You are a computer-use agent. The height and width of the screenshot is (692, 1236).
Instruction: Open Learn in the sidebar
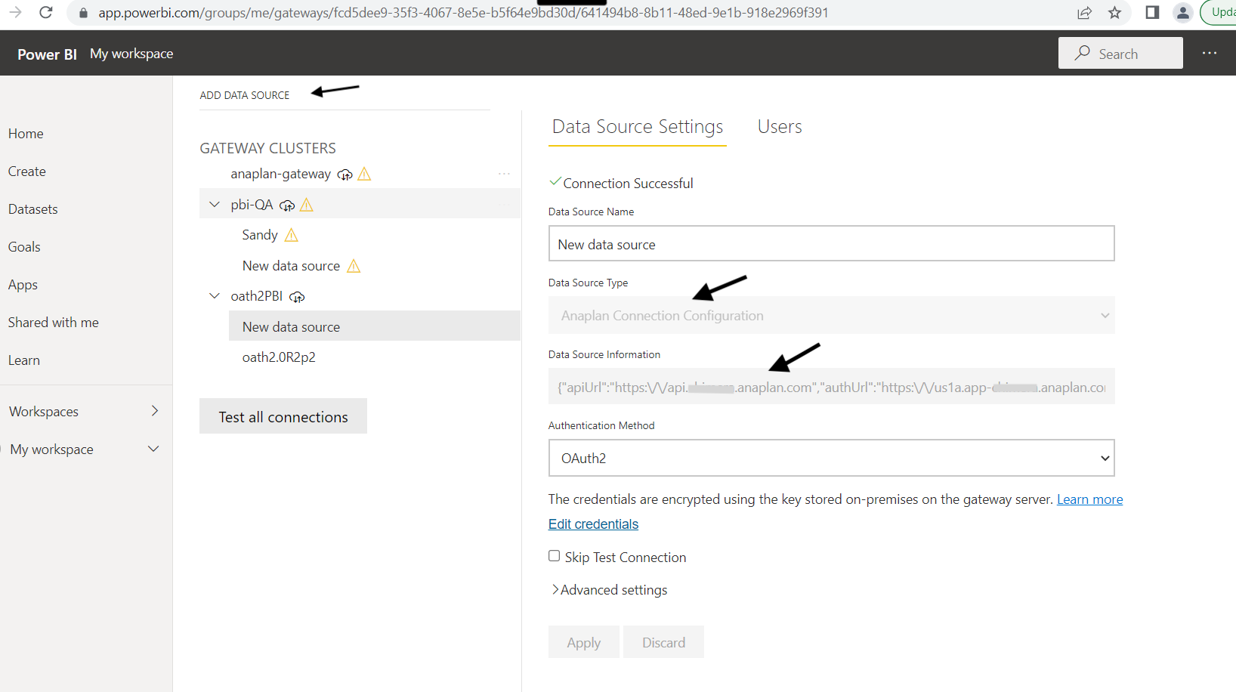click(24, 360)
